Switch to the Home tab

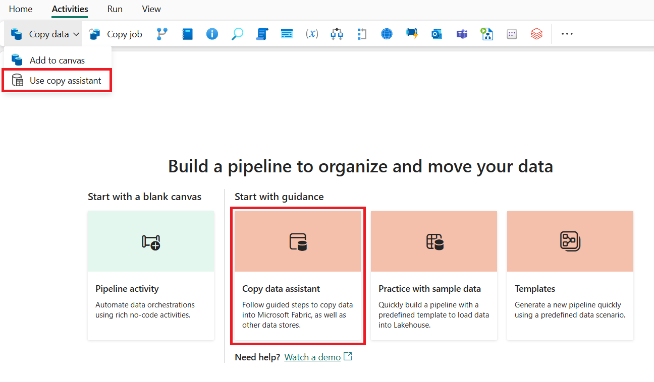pos(21,9)
